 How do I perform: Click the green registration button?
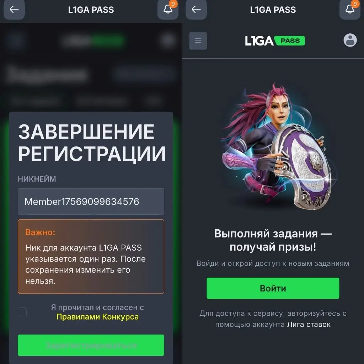[x=91, y=345]
